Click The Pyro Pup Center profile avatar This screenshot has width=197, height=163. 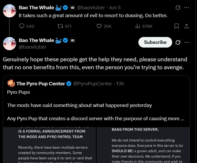click(11, 84)
